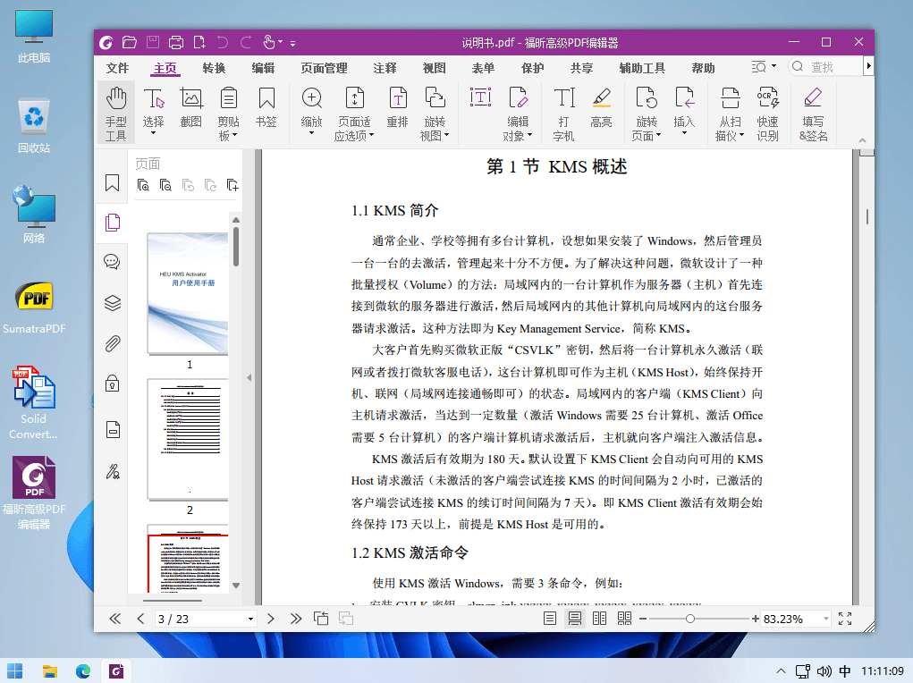This screenshot has height=683, width=913.
Task: Open the Bookmark (书签) tool
Action: (266, 106)
